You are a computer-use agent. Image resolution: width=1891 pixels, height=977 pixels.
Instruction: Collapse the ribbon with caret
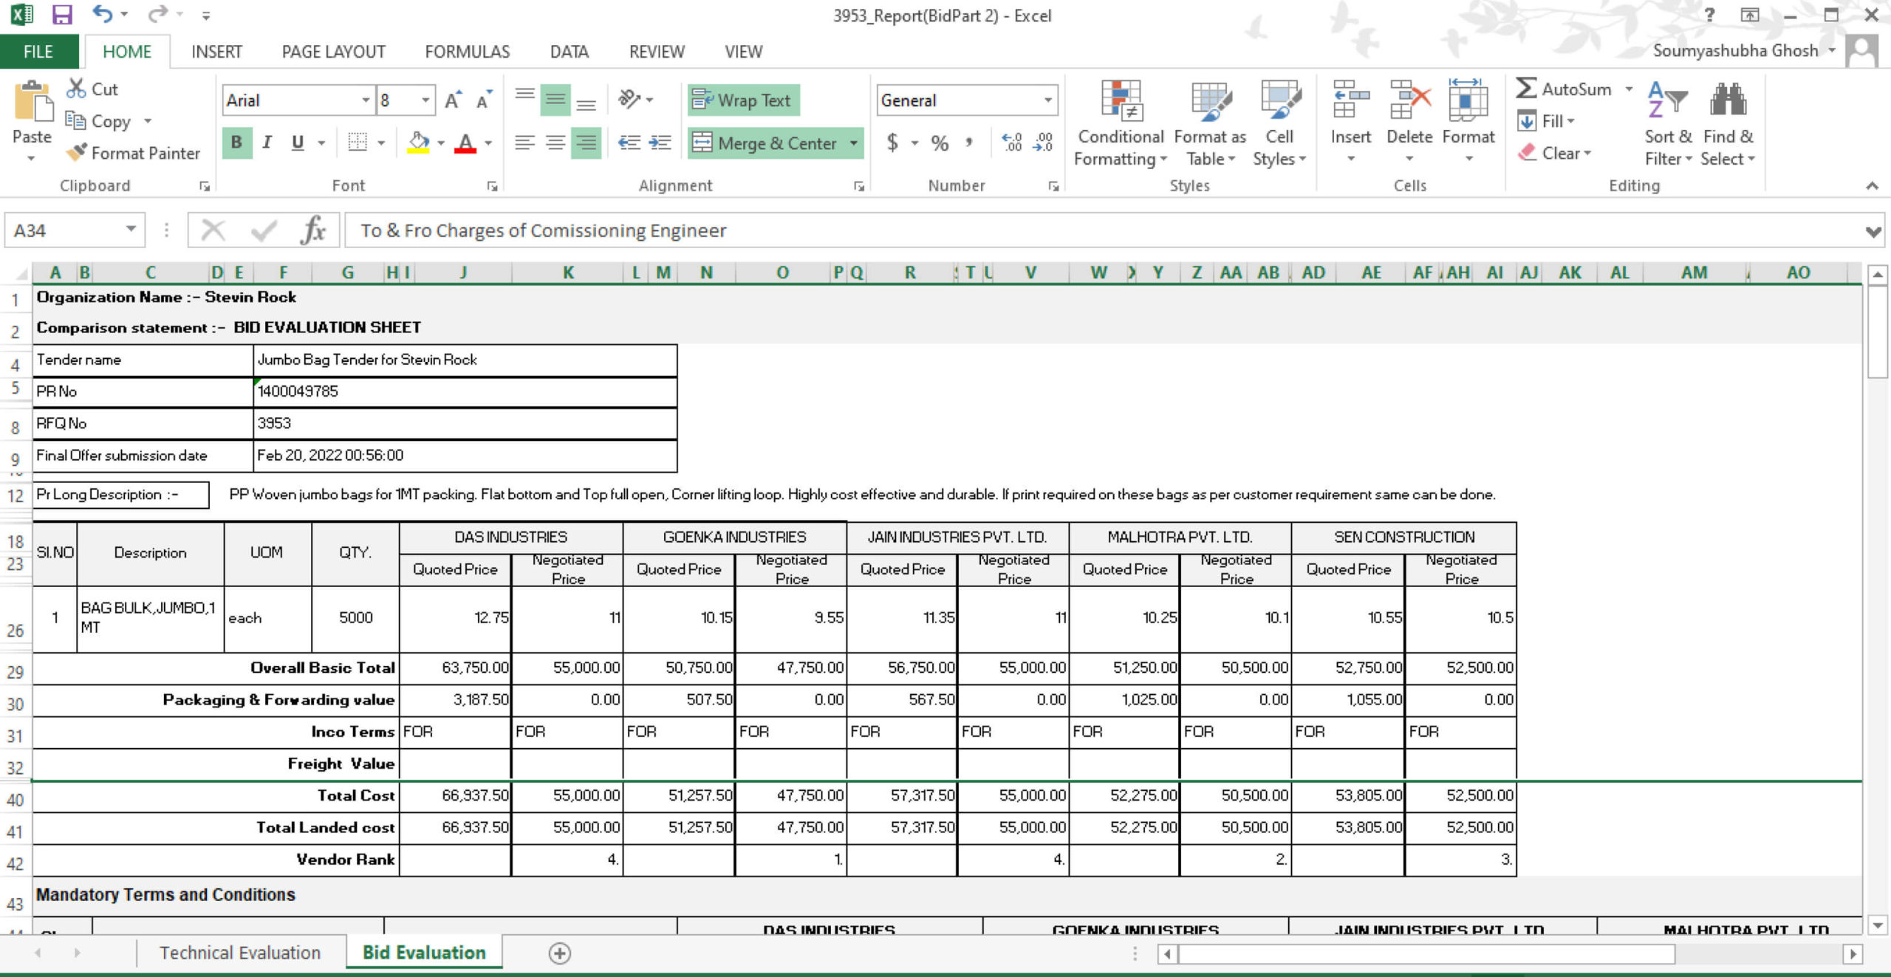pos(1872,185)
